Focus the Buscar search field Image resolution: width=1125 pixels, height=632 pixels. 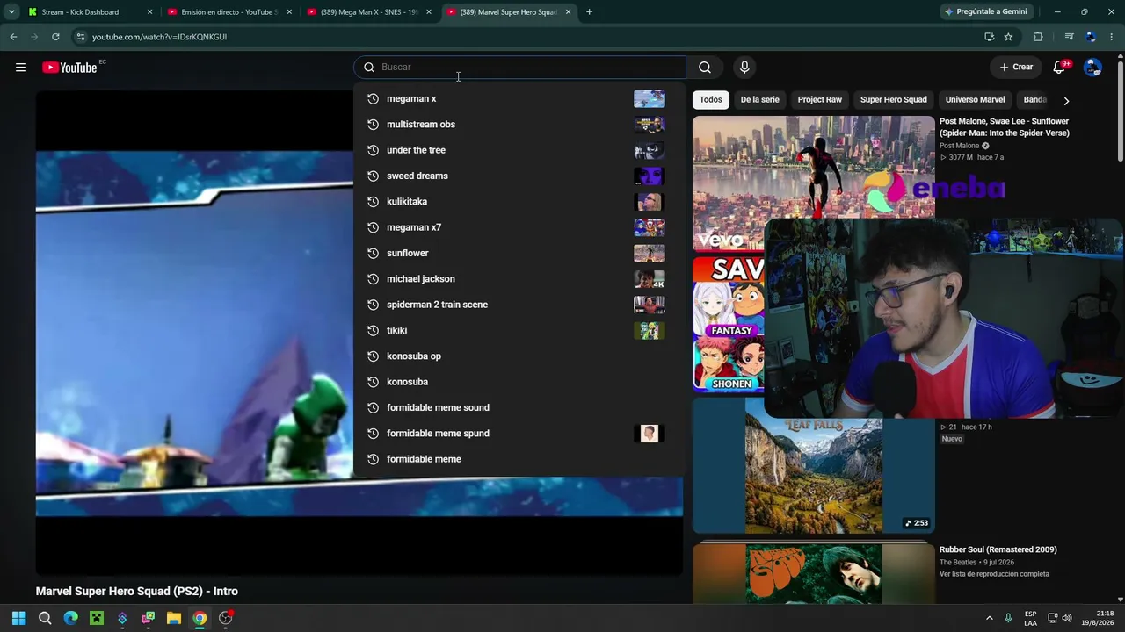point(519,68)
